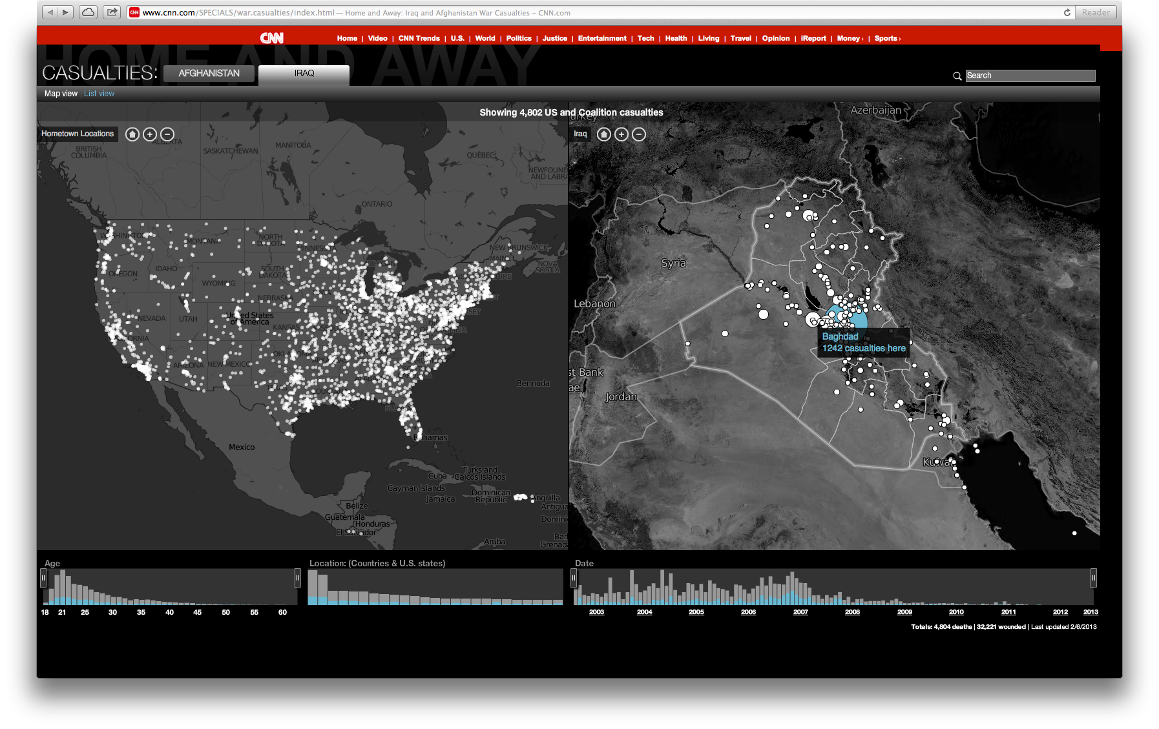Expand the Sports menu in CNN navigation
The width and height of the screenshot is (1159, 729).
coord(886,39)
